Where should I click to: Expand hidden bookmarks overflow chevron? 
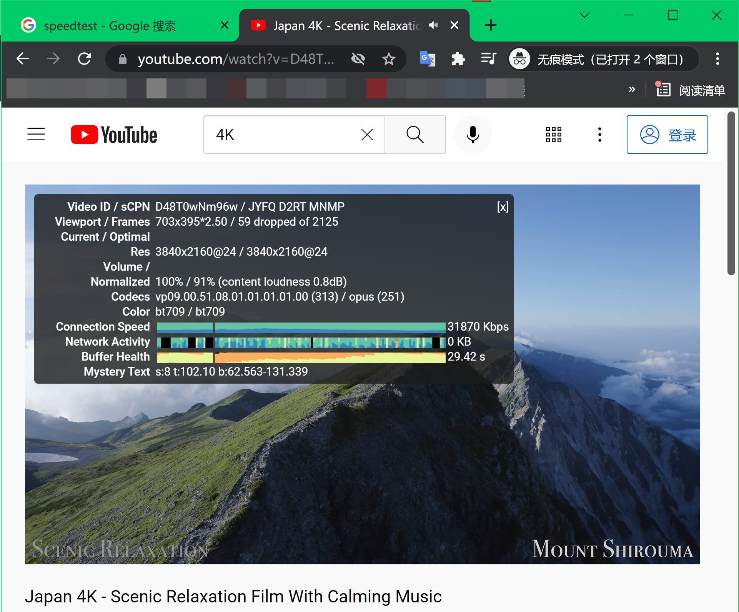632,90
